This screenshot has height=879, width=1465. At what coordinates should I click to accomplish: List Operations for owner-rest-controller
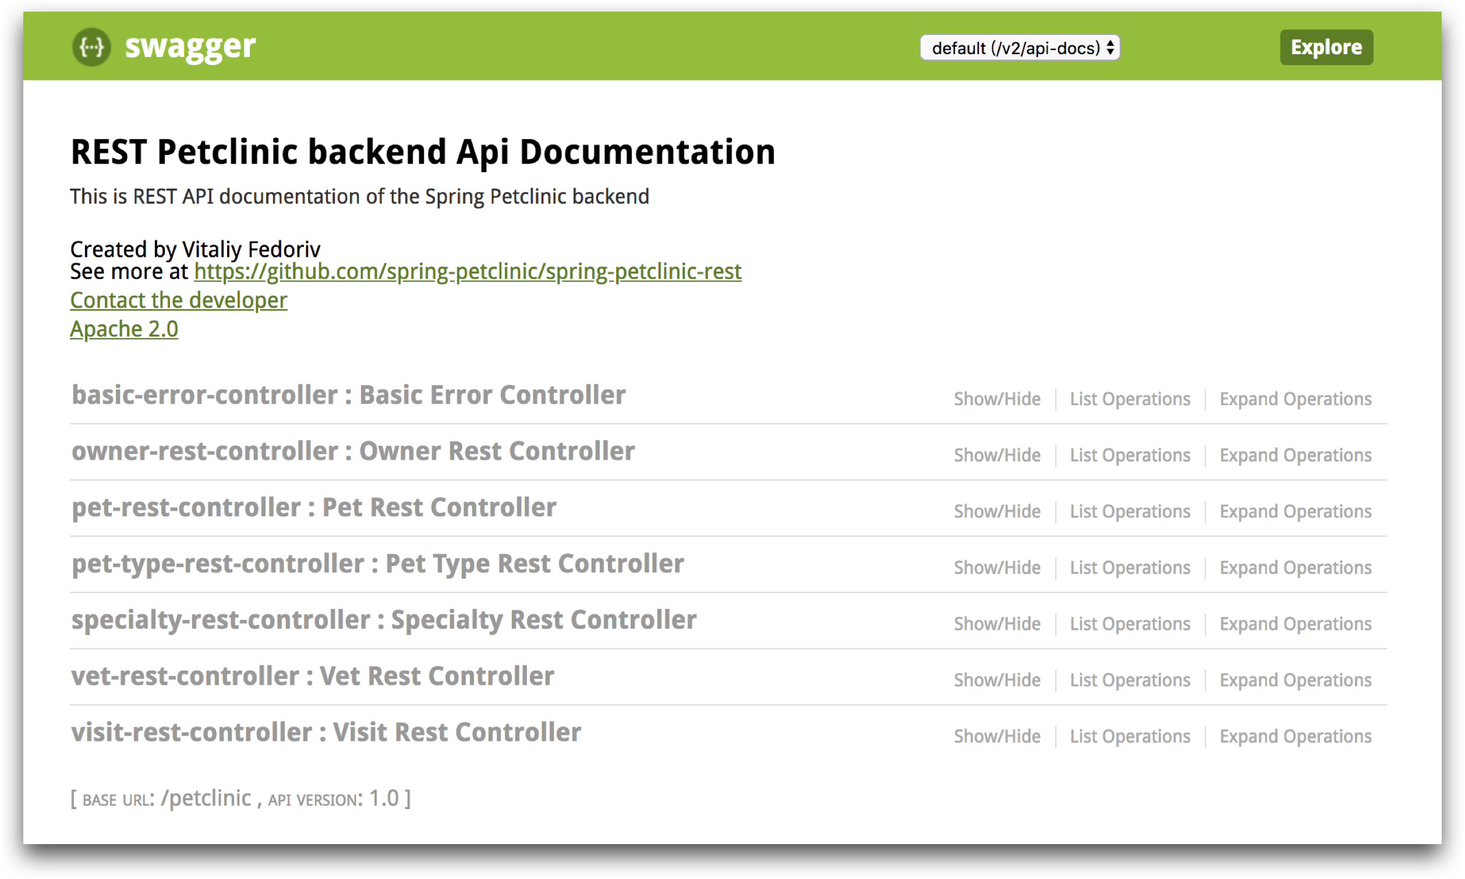click(x=1130, y=455)
